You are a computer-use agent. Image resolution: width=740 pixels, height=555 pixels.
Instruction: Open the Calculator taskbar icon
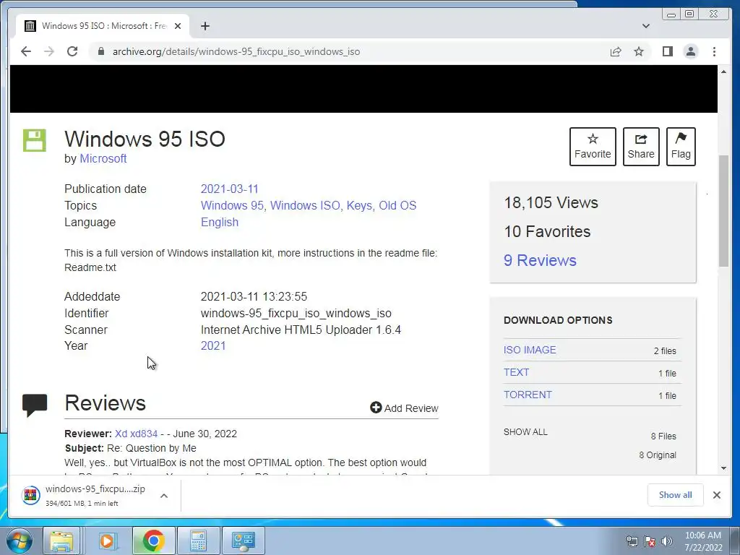(x=198, y=541)
